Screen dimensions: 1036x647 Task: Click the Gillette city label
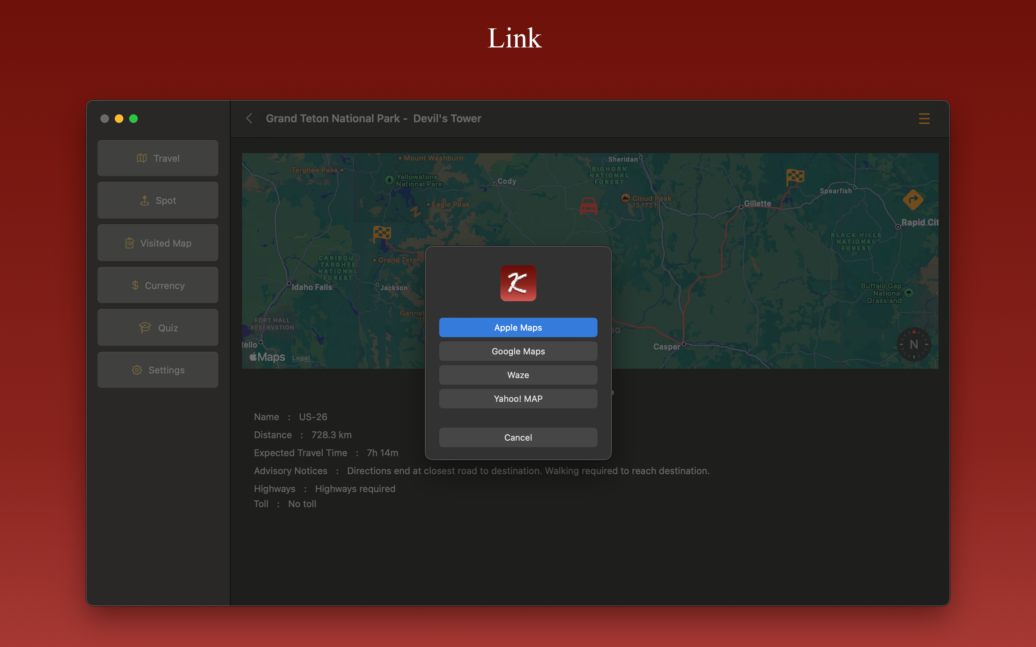pos(757,204)
